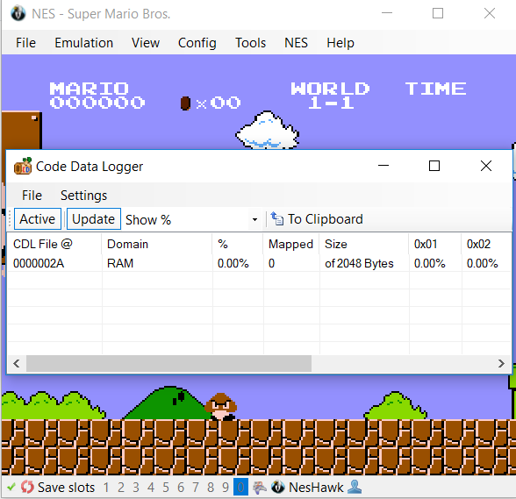Click the % column header
516x499 pixels.
pyautogui.click(x=238, y=244)
